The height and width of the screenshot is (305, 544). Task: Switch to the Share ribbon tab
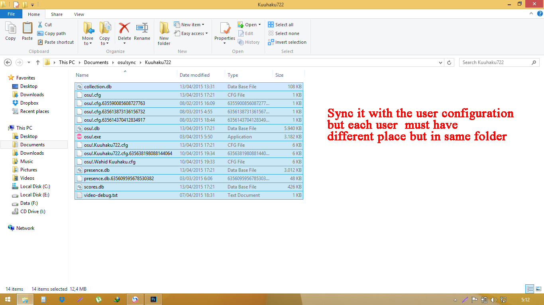(57, 14)
